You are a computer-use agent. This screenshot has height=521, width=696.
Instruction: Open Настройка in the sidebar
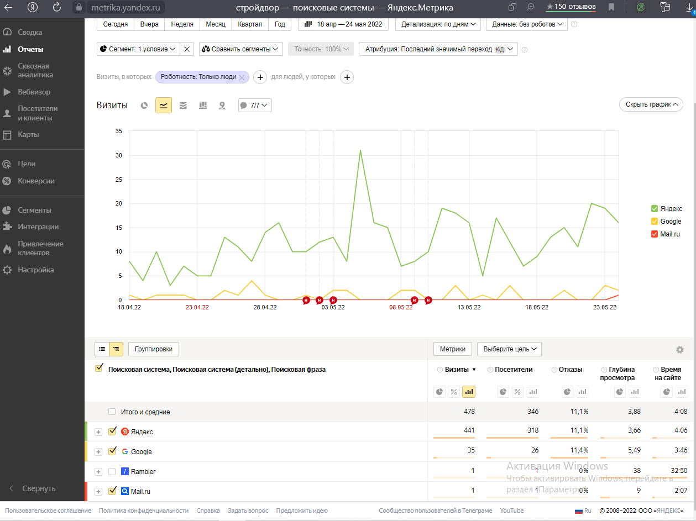(x=36, y=270)
